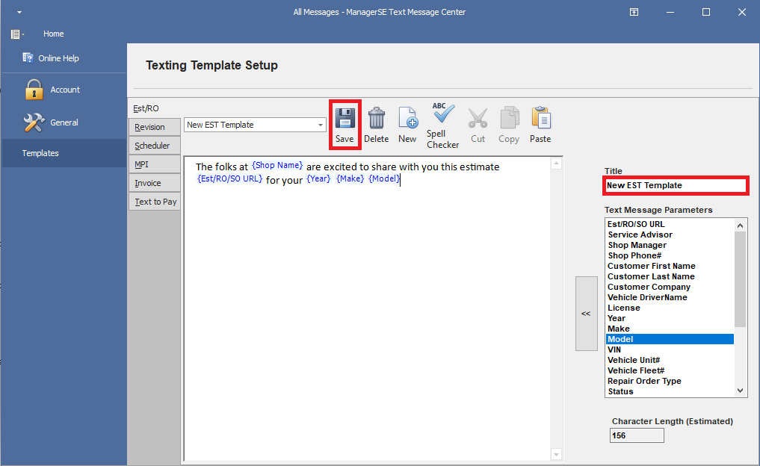Click the {Year} tag in message

pos(319,179)
